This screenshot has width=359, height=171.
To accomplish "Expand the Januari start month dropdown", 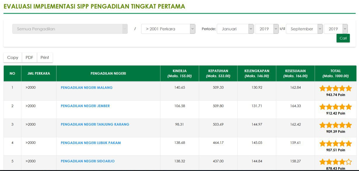I will pos(235,29).
